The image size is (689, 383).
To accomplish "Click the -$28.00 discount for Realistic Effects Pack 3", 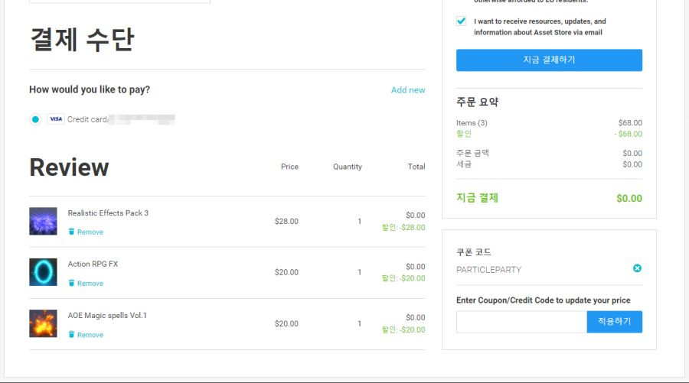I will [403, 227].
